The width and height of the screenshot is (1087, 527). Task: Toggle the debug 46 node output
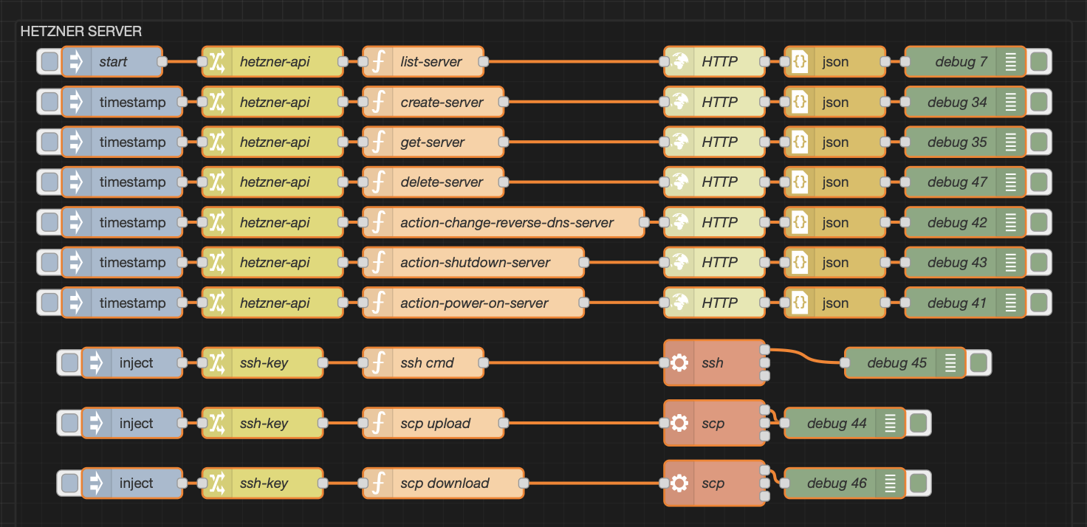(918, 483)
